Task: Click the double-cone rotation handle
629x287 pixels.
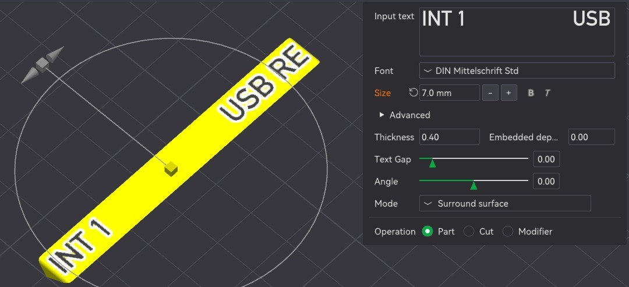Action: [x=42, y=63]
